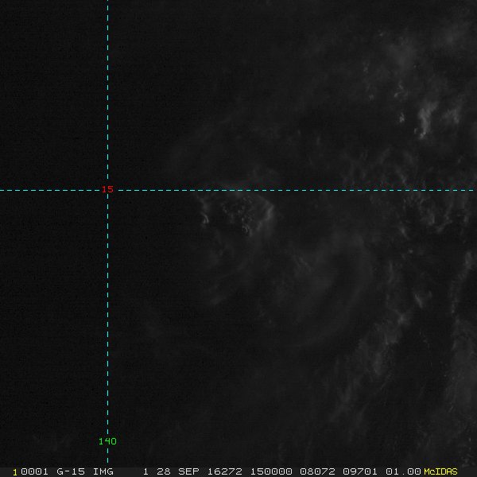This screenshot has width=477, height=477.
Task: Click the 0001 frame number at bottom left
Action: [x=35, y=471]
